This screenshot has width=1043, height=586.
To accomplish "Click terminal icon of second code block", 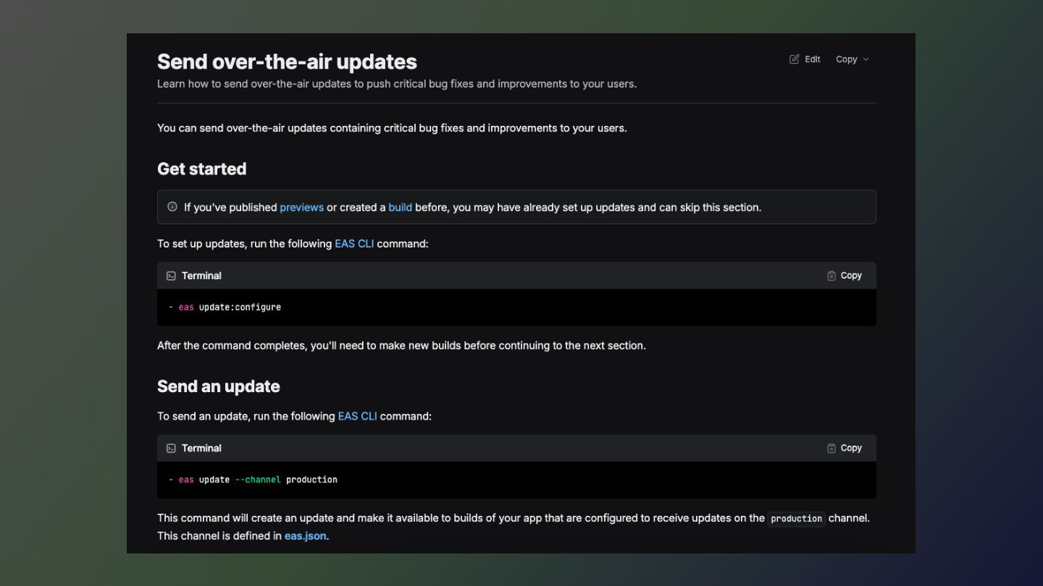I will click(x=171, y=449).
